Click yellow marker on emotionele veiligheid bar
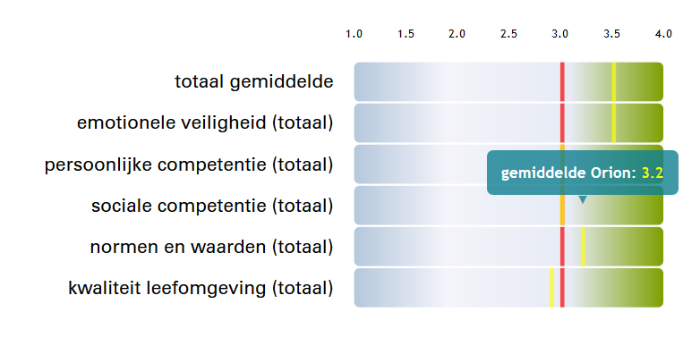The width and height of the screenshot is (700, 346). coord(614,122)
